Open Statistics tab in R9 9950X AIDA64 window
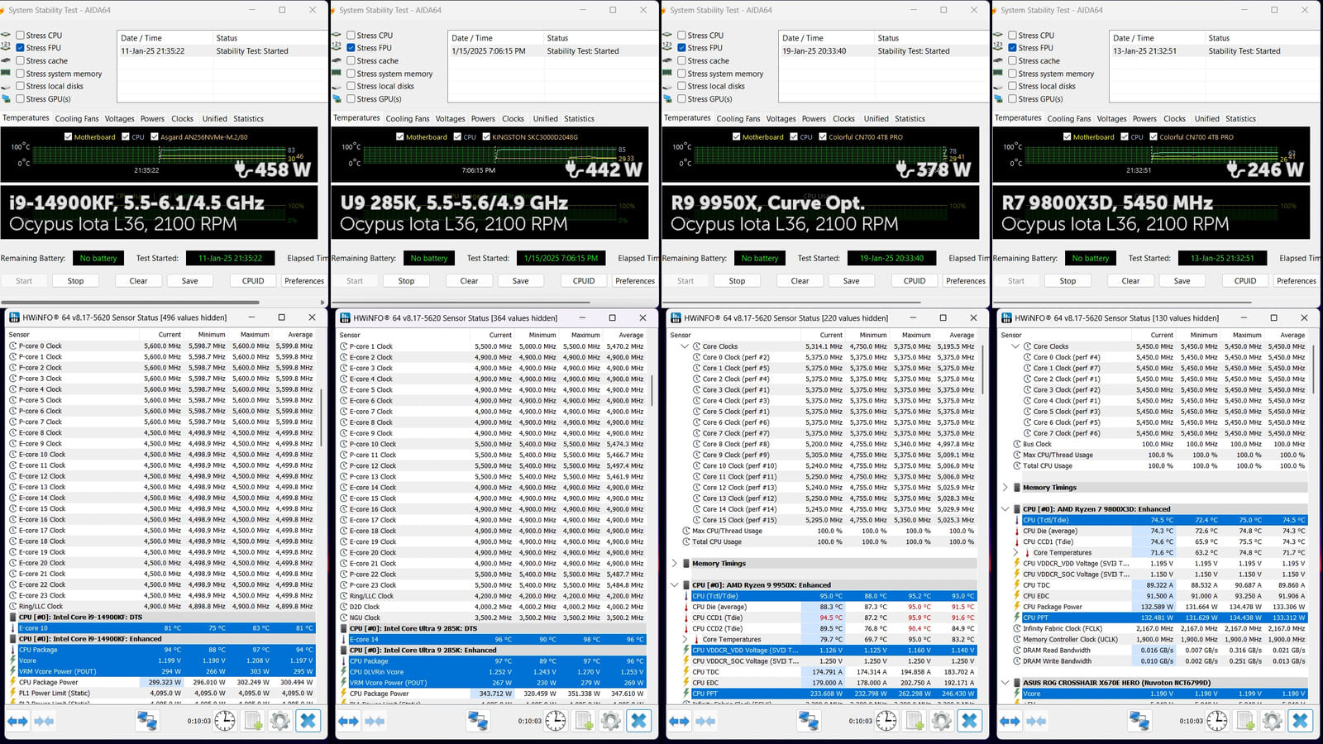The width and height of the screenshot is (1323, 744). 910,119
